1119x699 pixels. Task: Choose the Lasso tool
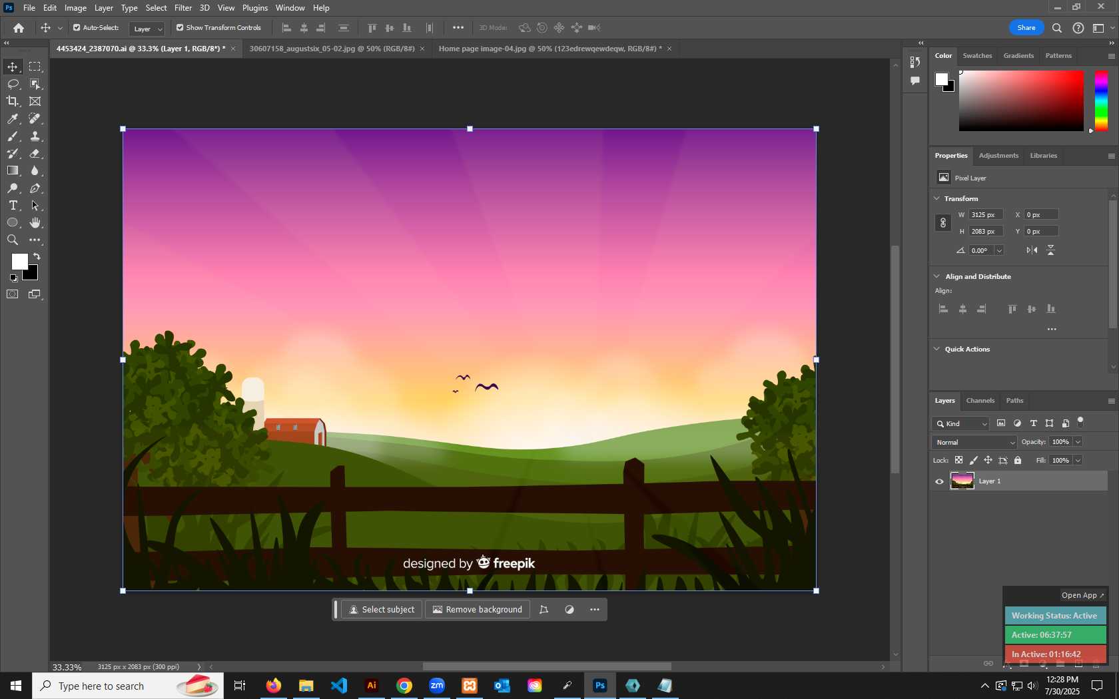tap(13, 84)
